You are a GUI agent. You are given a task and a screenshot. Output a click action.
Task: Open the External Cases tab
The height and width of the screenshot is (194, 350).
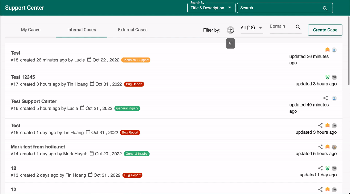(x=133, y=30)
